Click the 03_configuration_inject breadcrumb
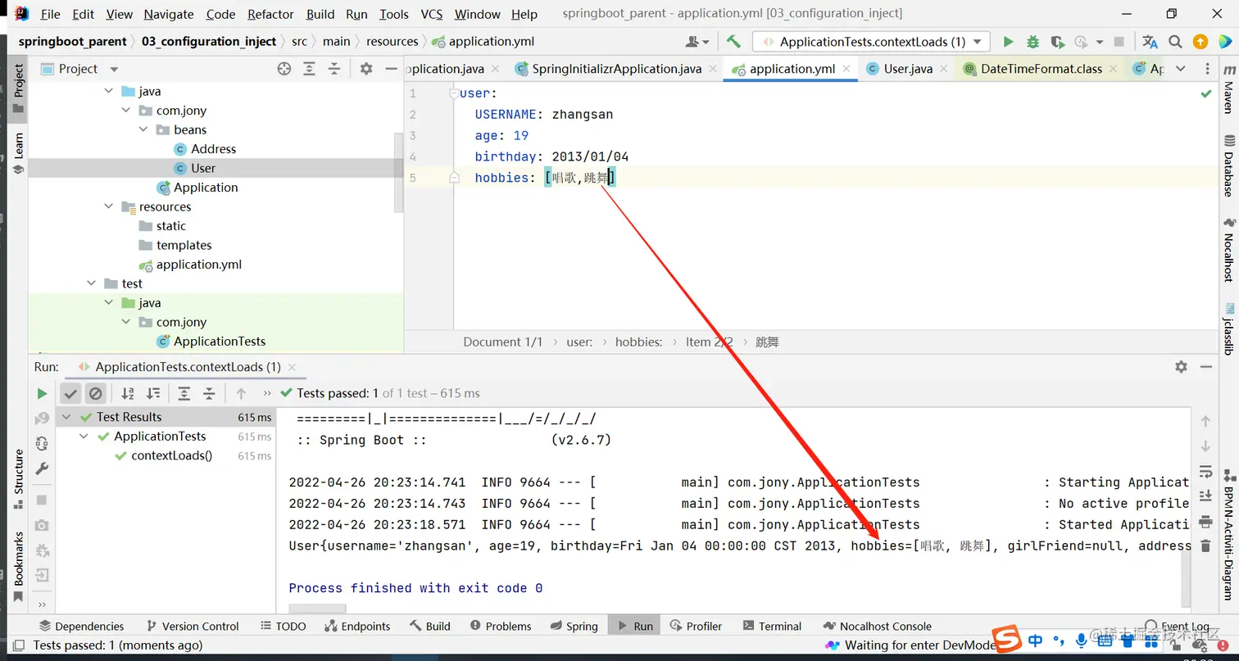Screen dimensions: 1239x661 click(209, 42)
